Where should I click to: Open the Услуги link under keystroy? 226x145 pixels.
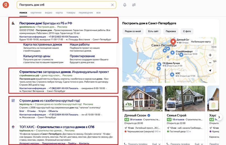pos(42,111)
